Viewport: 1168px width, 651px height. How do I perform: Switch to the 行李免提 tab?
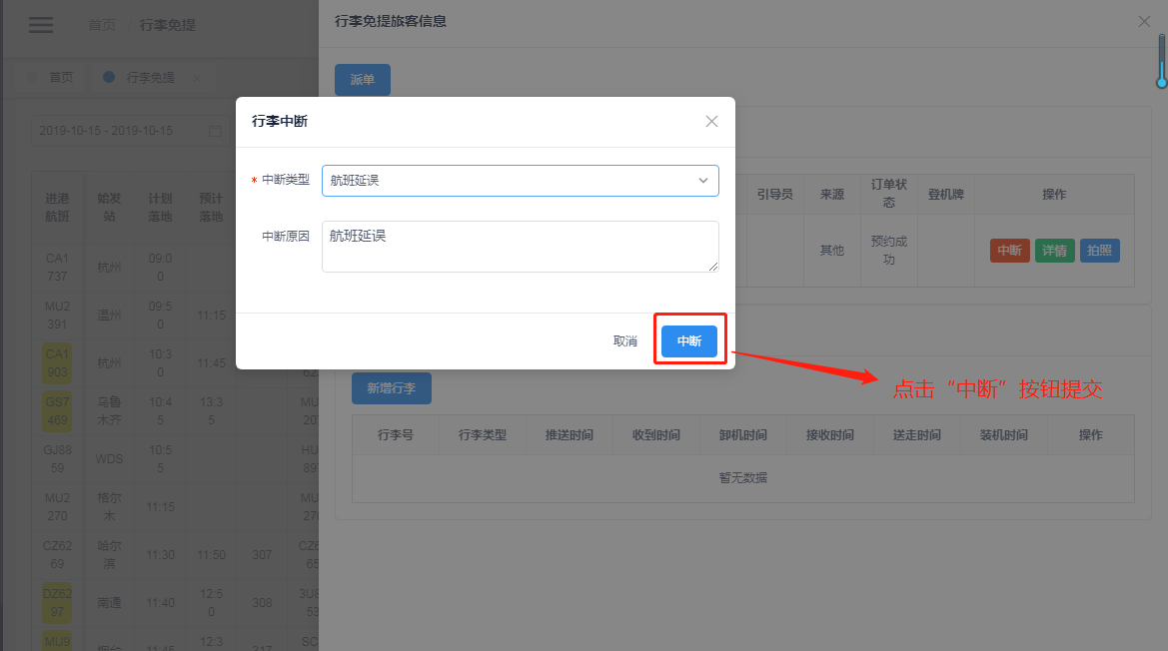[x=151, y=77]
